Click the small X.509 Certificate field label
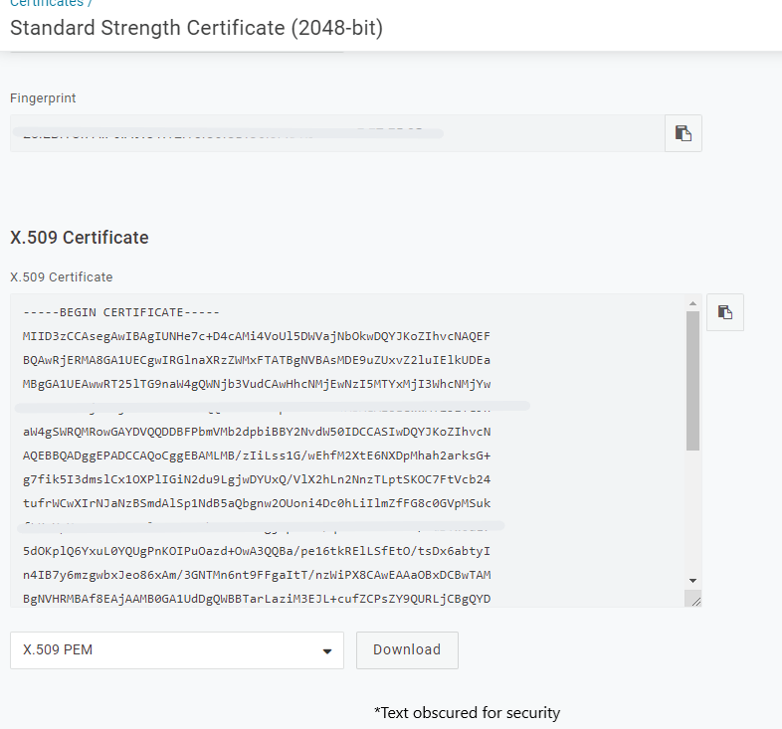This screenshot has width=782, height=729. coord(62,277)
